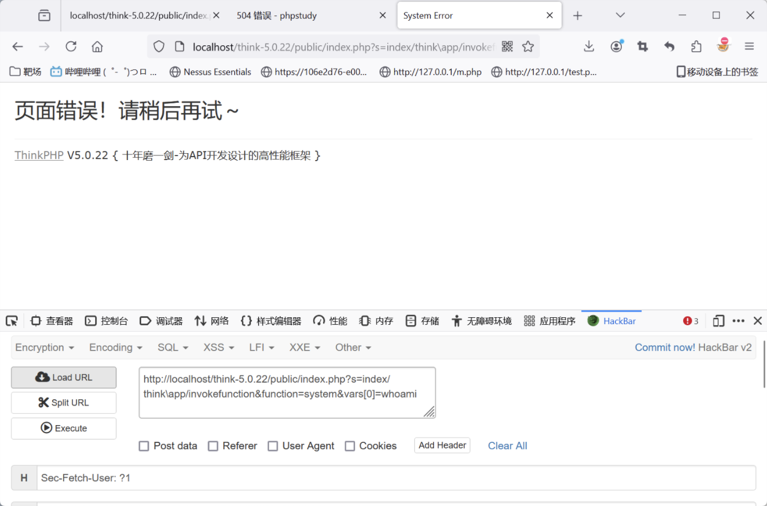
Task: Expand the Encoding dropdown
Action: (116, 348)
